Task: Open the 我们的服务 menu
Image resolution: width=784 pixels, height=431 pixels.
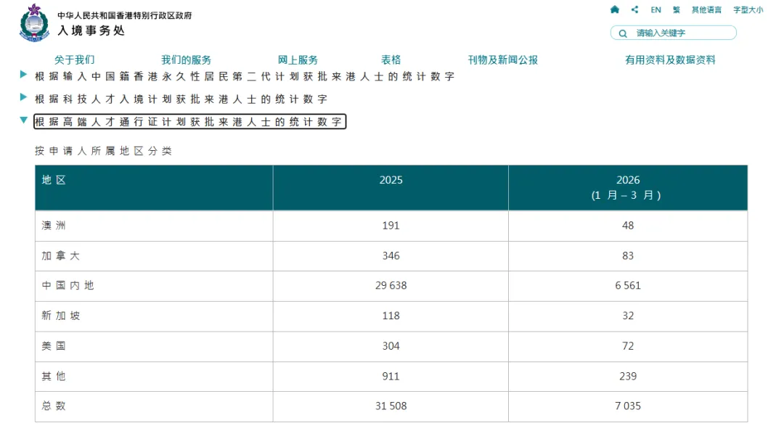Action: pyautogui.click(x=186, y=60)
